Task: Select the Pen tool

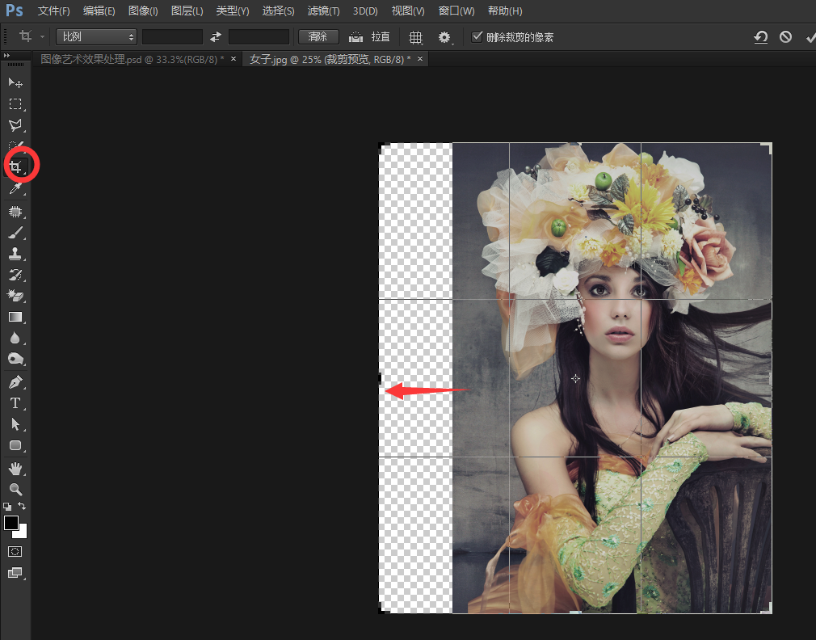Action: (x=15, y=381)
